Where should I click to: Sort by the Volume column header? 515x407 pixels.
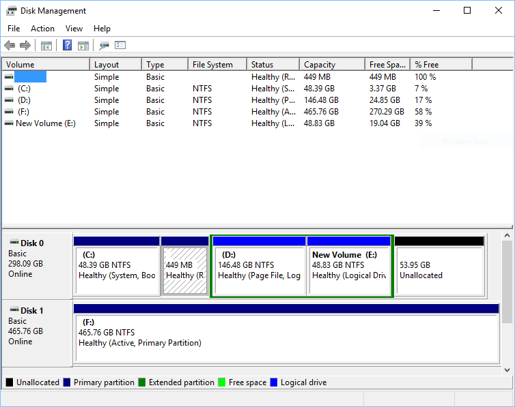click(46, 65)
